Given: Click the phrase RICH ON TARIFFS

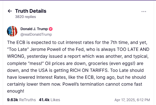Looking at the screenshot, I should pyautogui.click(x=89, y=70).
